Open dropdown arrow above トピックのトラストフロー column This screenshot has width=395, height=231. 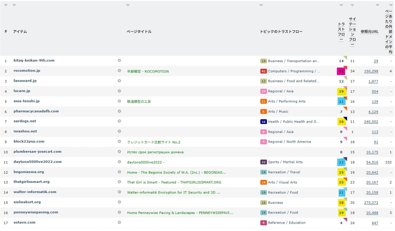(x=261, y=5)
